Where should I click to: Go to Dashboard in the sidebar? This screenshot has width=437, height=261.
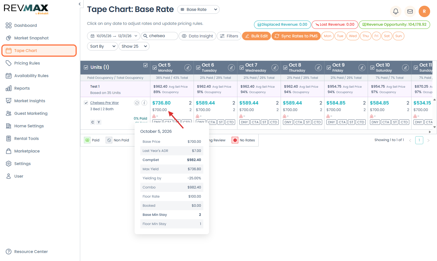click(25, 25)
